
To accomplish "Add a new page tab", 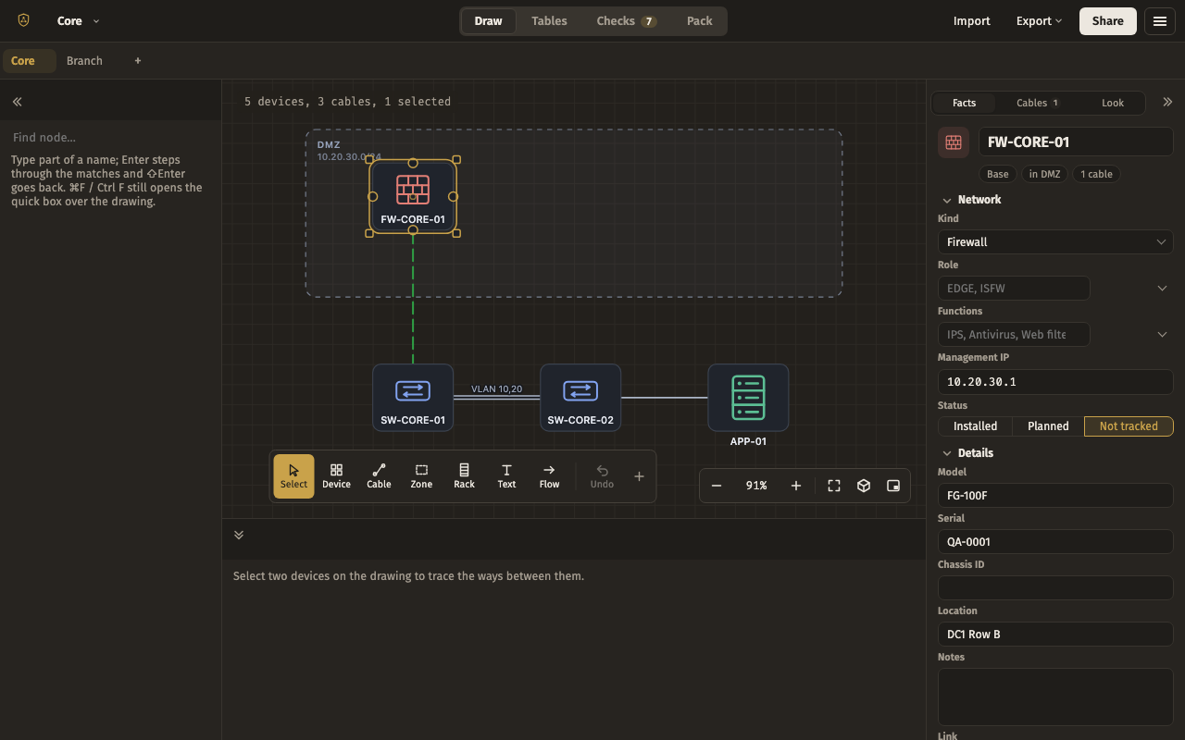I will [x=138, y=61].
